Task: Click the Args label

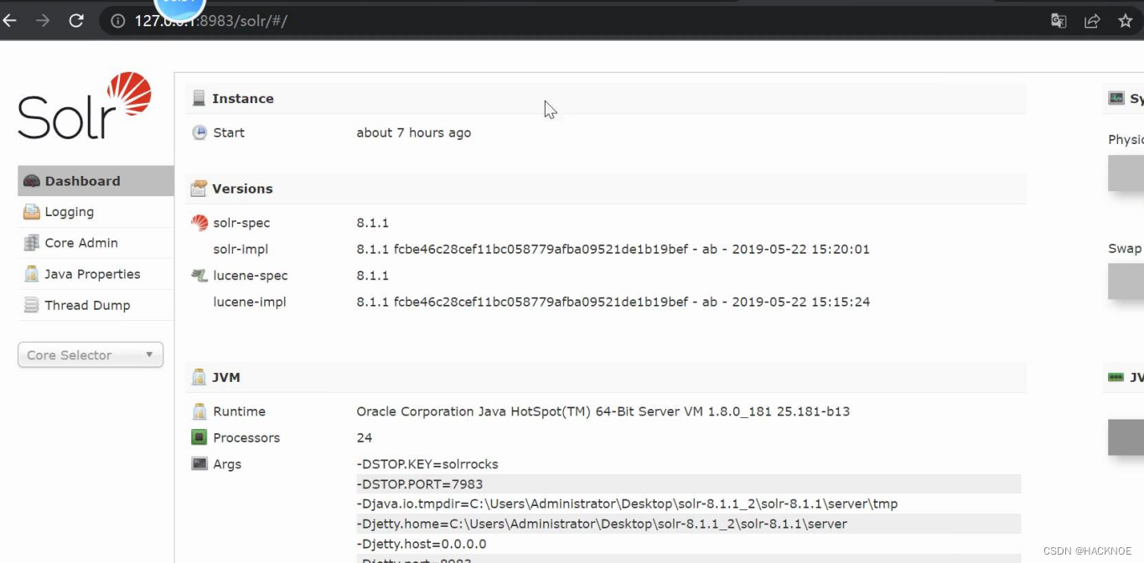Action: click(x=227, y=464)
